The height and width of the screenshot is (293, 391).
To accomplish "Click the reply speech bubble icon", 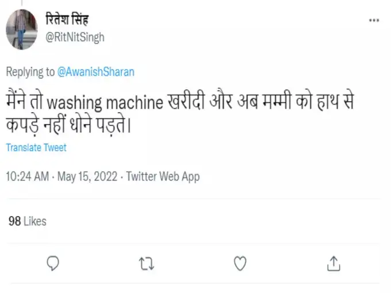I will pos(52,263).
